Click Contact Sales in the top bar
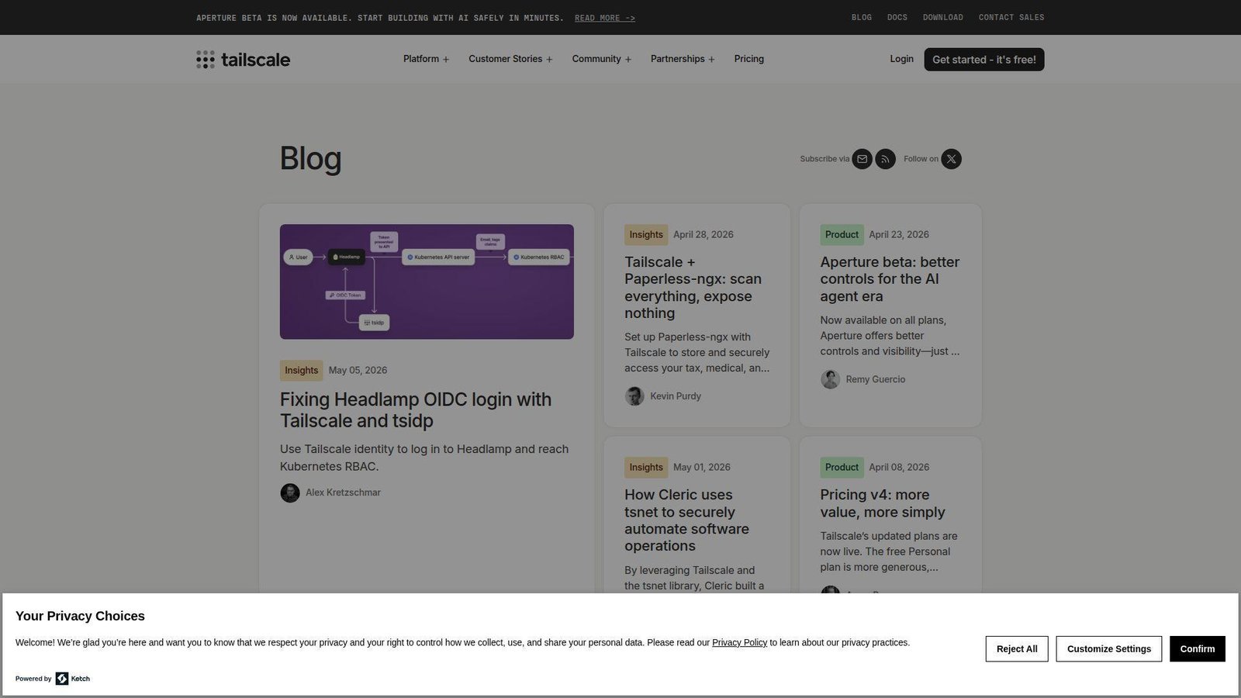Image resolution: width=1241 pixels, height=698 pixels. click(x=1011, y=17)
